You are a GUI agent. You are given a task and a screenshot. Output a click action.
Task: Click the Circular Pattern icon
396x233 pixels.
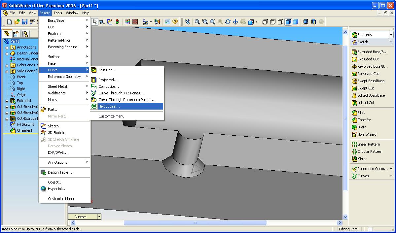[x=354, y=152]
